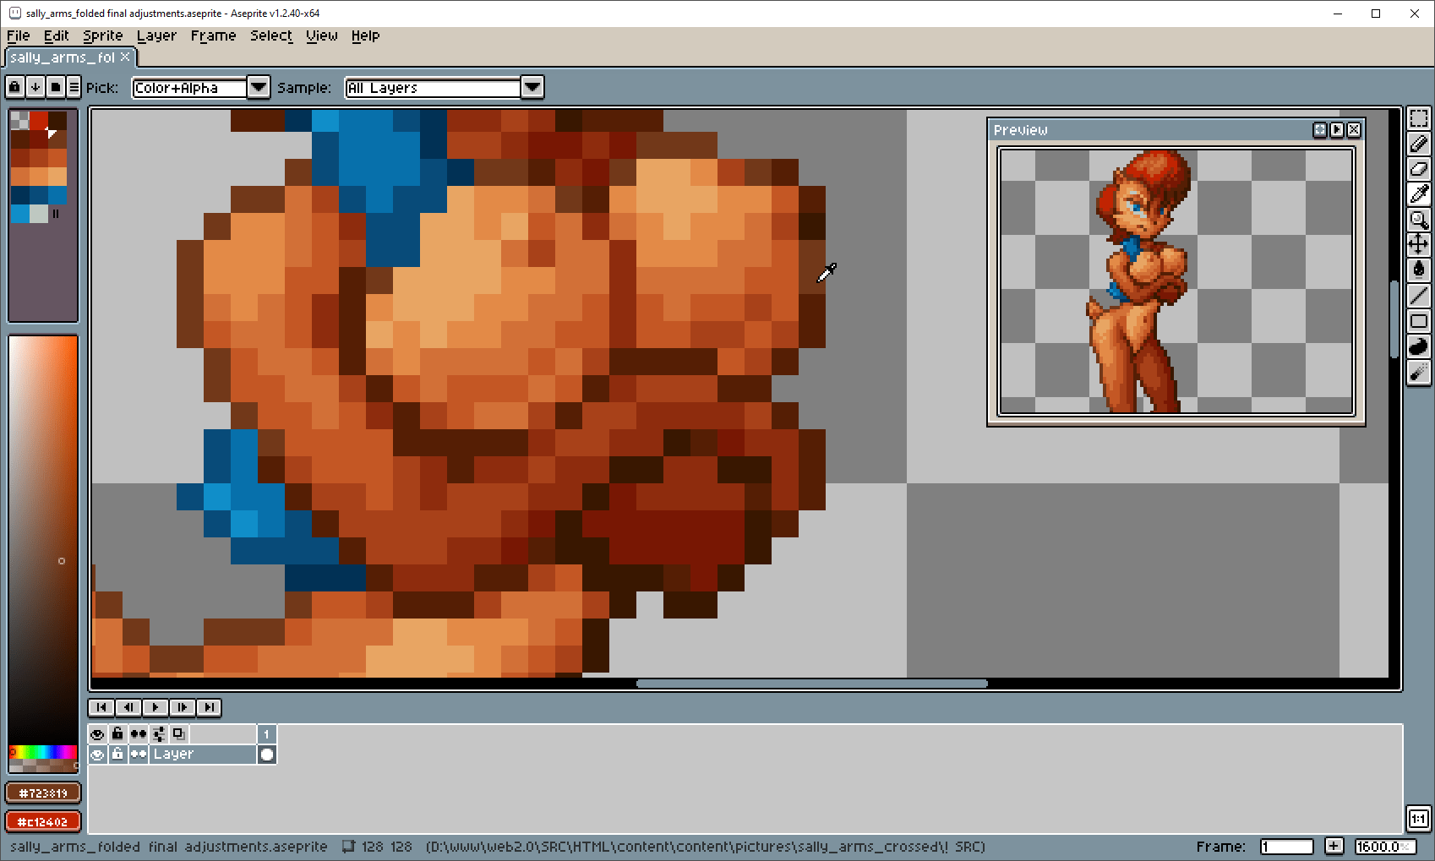Toggle lock on the Layer row
The width and height of the screenshot is (1435, 861).
117,755
